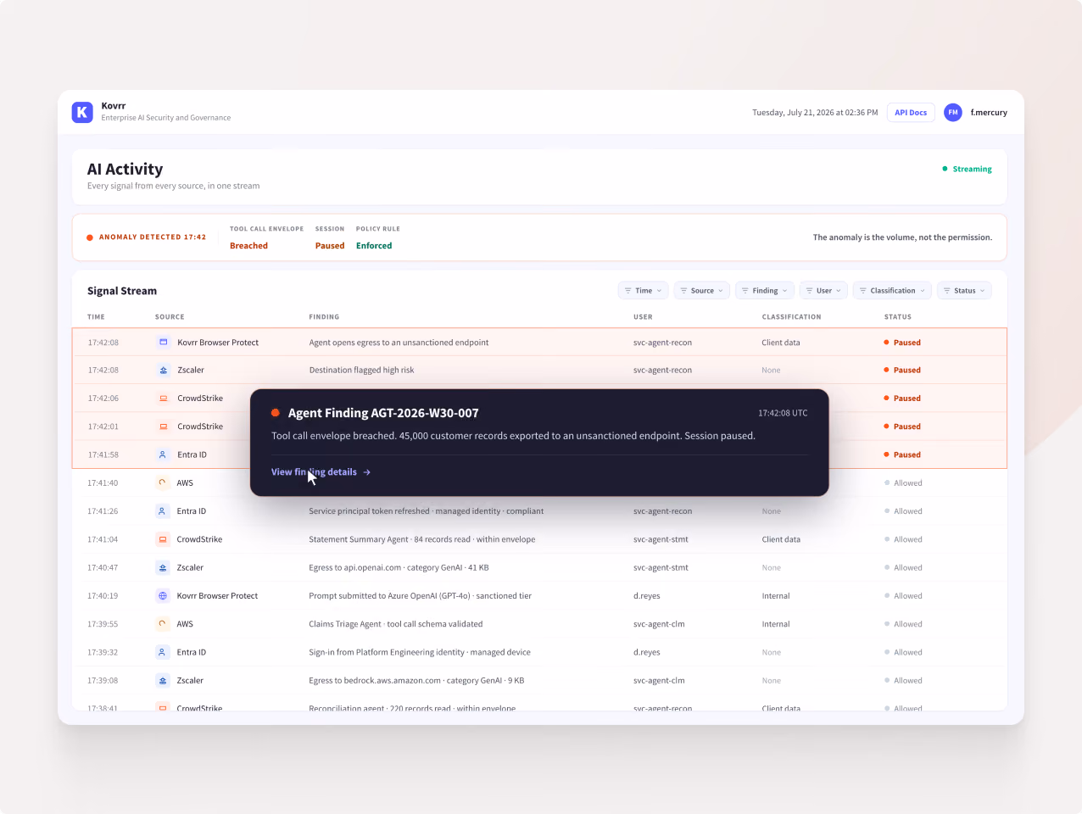Click the Allowed status in 17:40:19 row
Image resolution: width=1082 pixels, height=814 pixels.
(x=903, y=596)
